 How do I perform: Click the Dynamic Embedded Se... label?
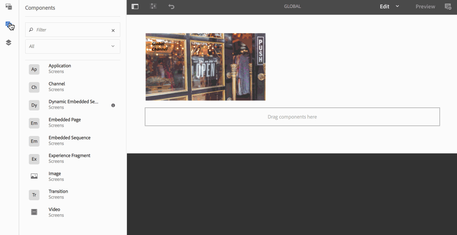(x=74, y=102)
